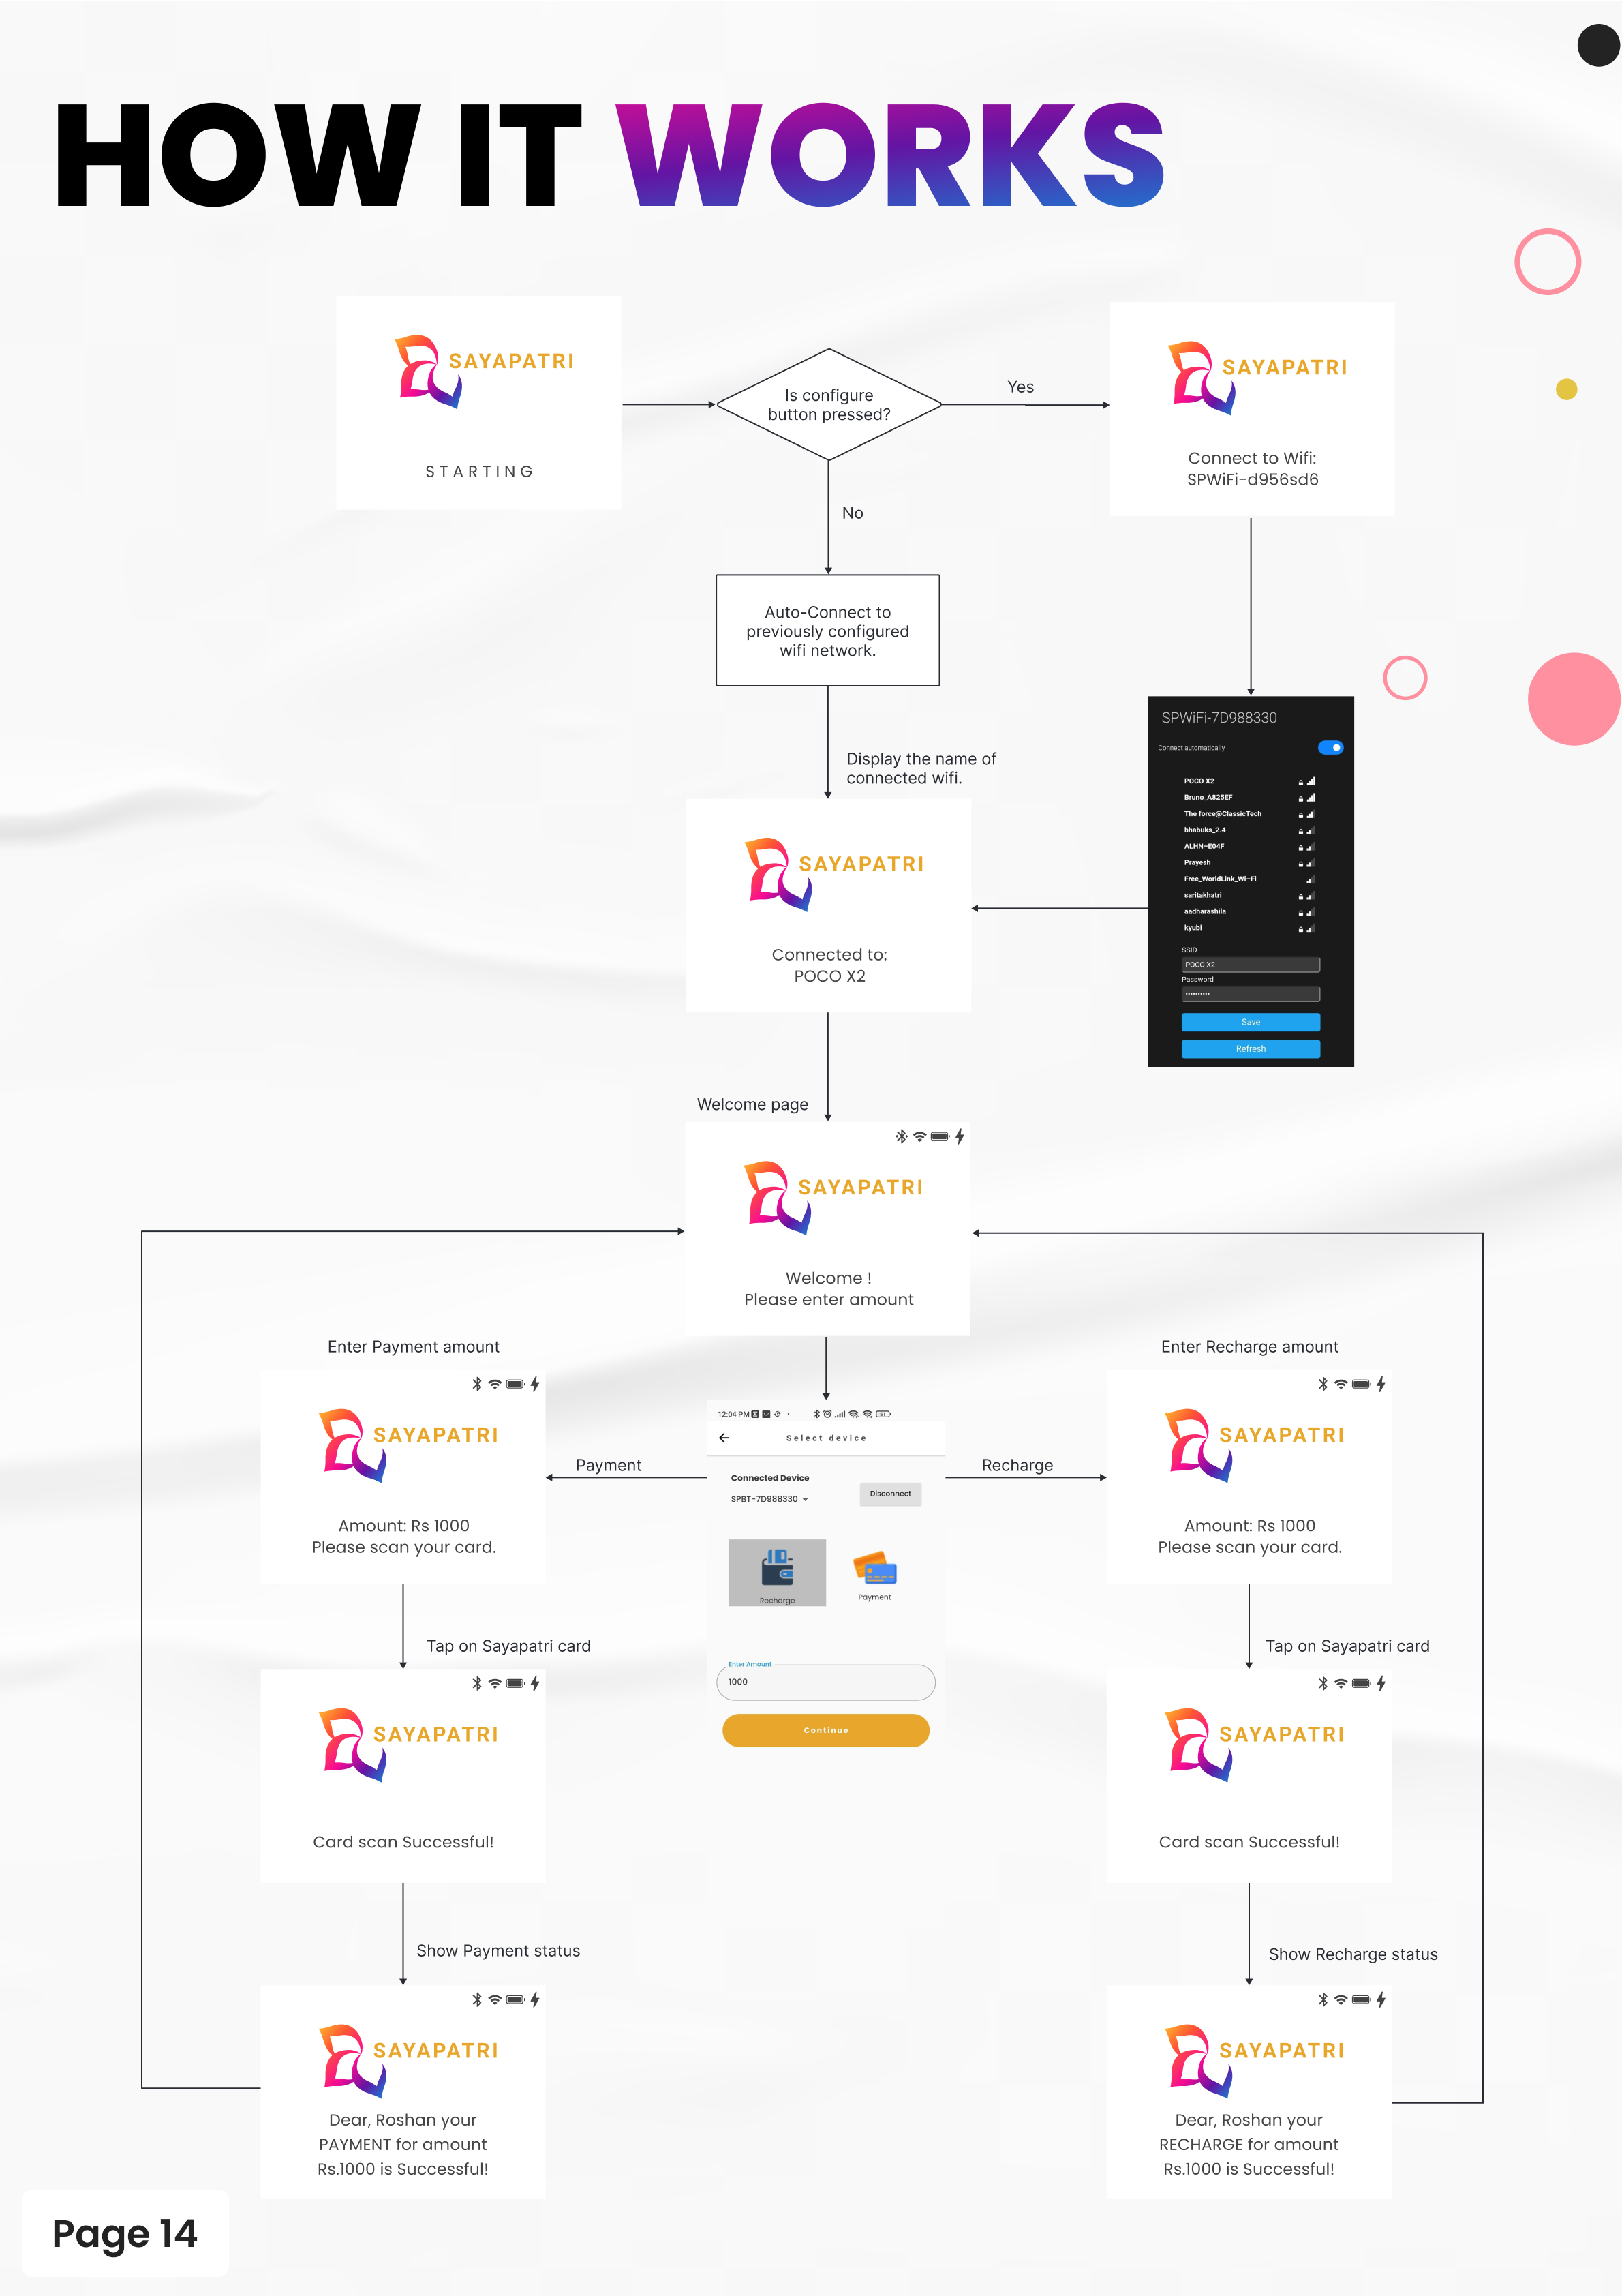Image resolution: width=1622 pixels, height=2296 pixels.
Task: Click the lock icon next to Bruno_A825EF
Action: (1301, 798)
